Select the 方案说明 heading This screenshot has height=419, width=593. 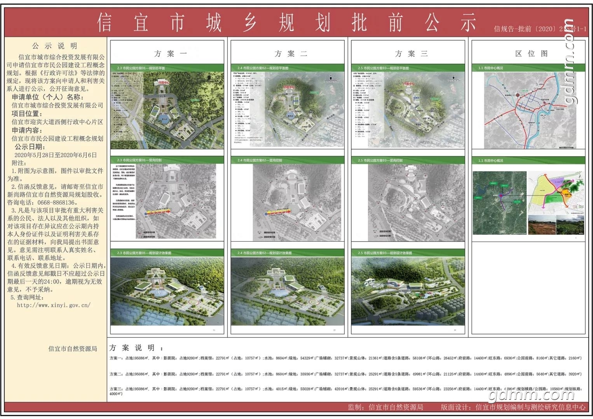point(136,348)
